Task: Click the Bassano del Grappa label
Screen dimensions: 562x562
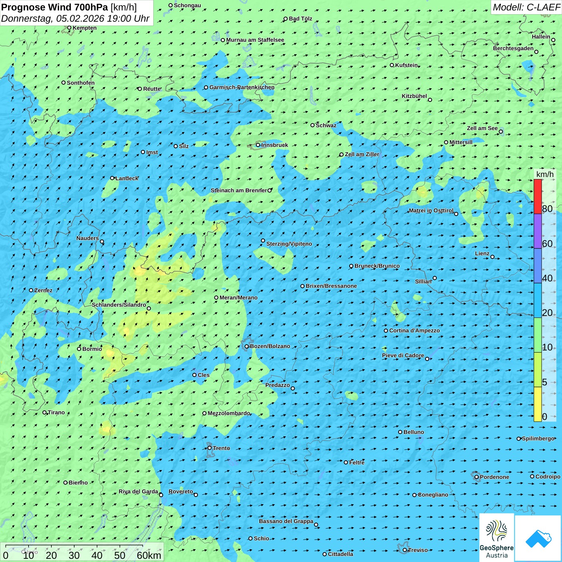Action: point(286,521)
